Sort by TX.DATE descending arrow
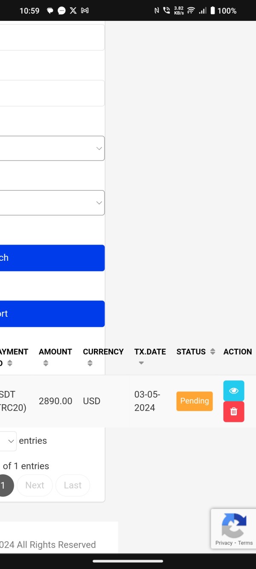Image resolution: width=256 pixels, height=569 pixels. tap(141, 363)
